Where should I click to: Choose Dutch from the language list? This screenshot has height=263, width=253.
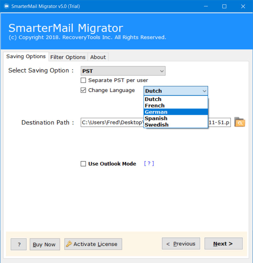[176, 99]
